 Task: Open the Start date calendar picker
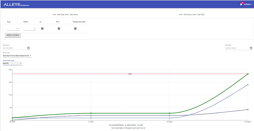click(x=29, y=48)
